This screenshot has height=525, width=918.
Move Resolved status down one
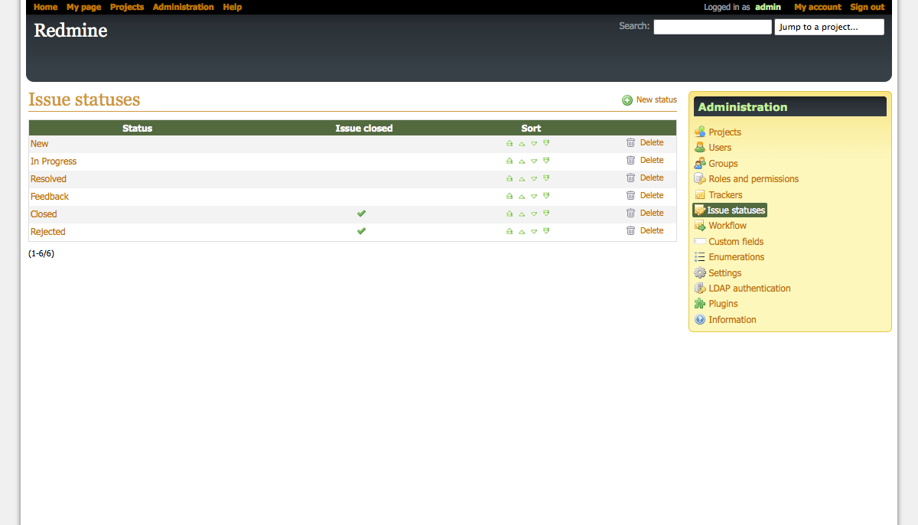pyautogui.click(x=534, y=178)
